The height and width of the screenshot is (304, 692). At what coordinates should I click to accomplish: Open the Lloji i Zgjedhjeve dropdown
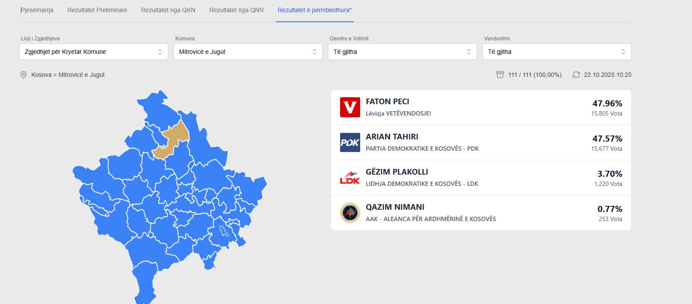click(x=94, y=52)
